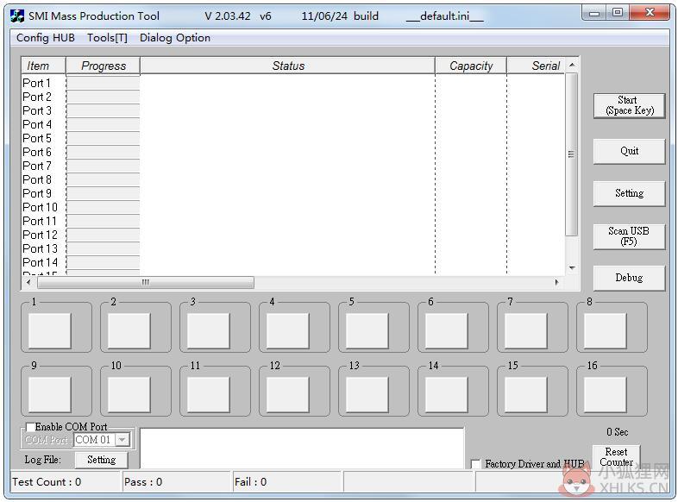Select port slot box 2
This screenshot has height=502, width=678.
[129, 330]
